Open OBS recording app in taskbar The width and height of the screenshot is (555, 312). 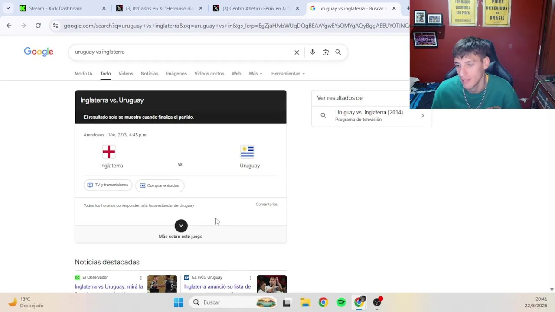point(378,302)
